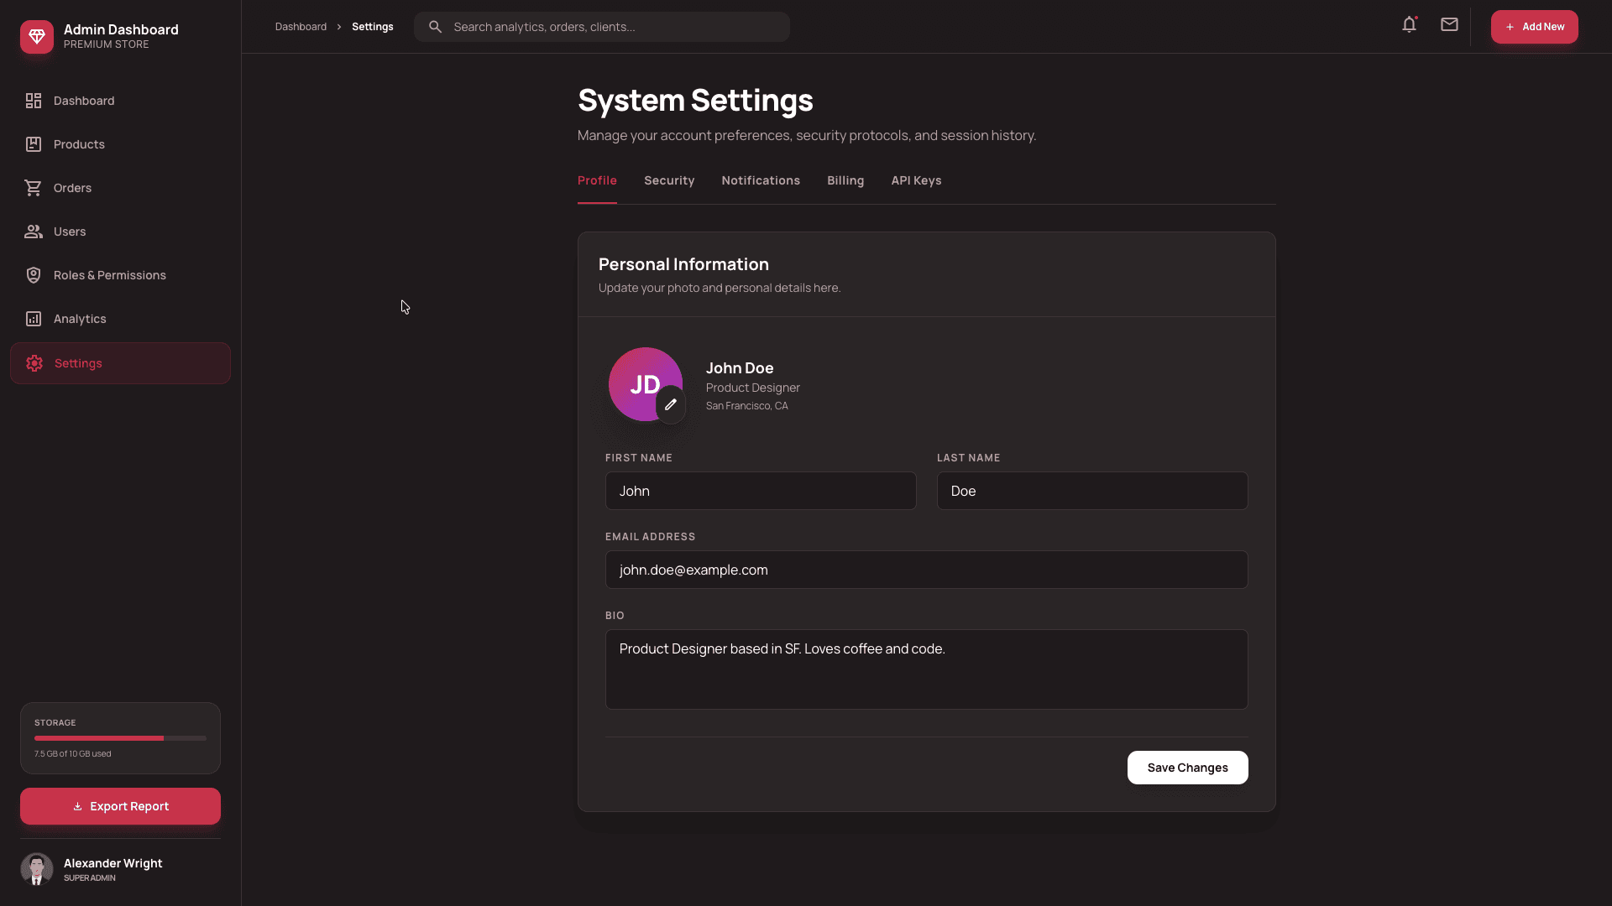
Task: Open the mail inbox icon
Action: [x=1448, y=24]
